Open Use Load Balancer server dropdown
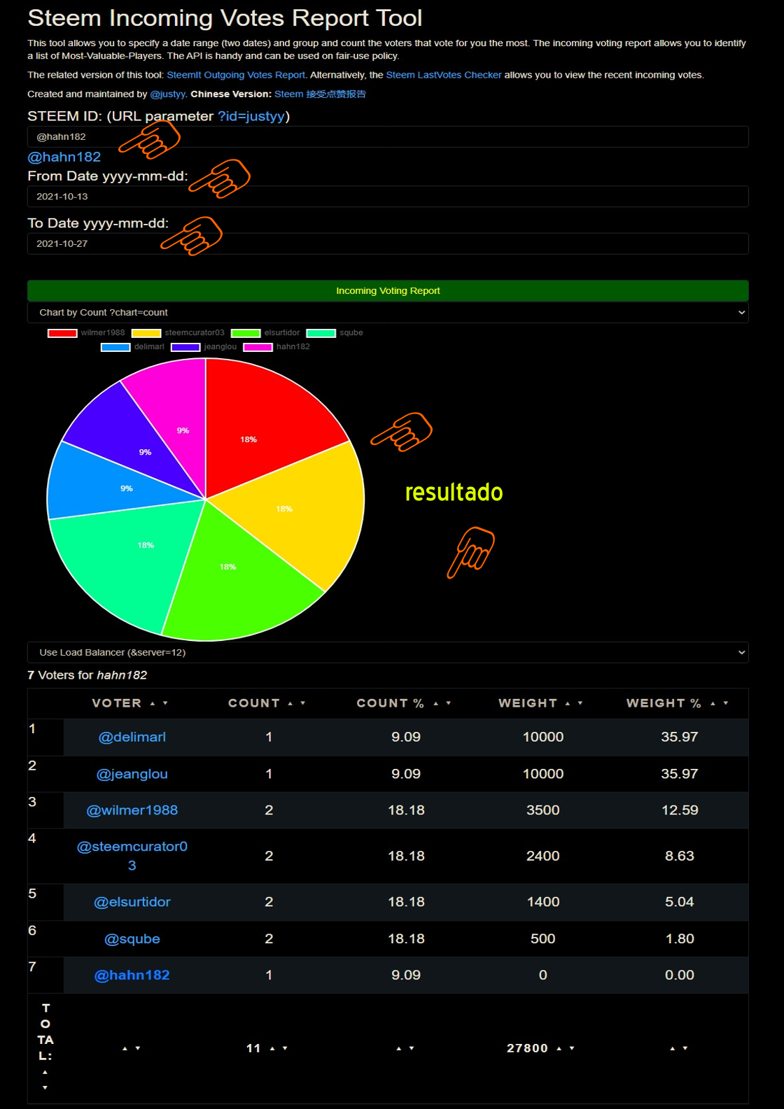The height and width of the screenshot is (1109, 784). (388, 652)
